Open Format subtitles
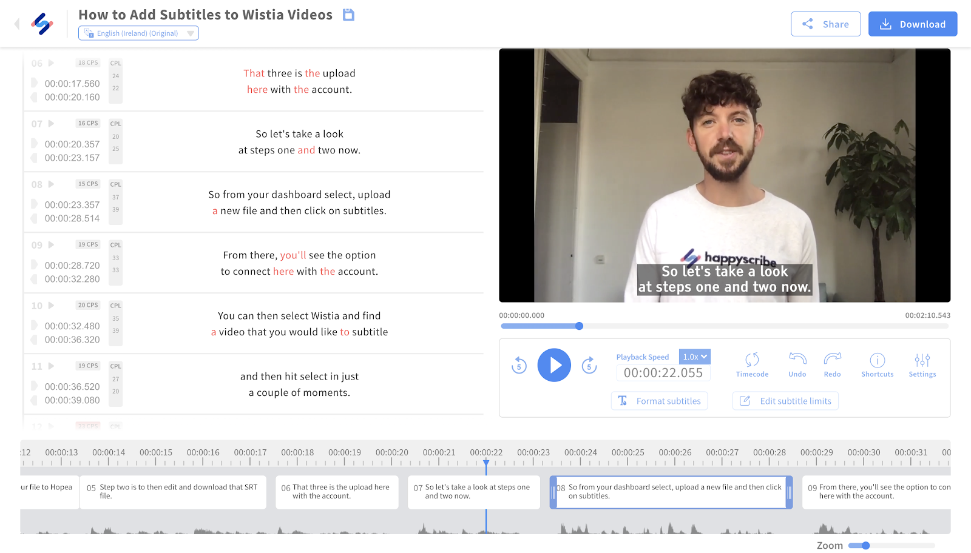The width and height of the screenshot is (971, 553). click(x=659, y=401)
